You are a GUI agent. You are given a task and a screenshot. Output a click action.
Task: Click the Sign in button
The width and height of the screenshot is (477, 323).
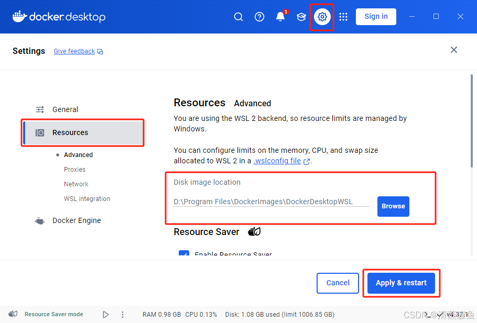(x=376, y=16)
